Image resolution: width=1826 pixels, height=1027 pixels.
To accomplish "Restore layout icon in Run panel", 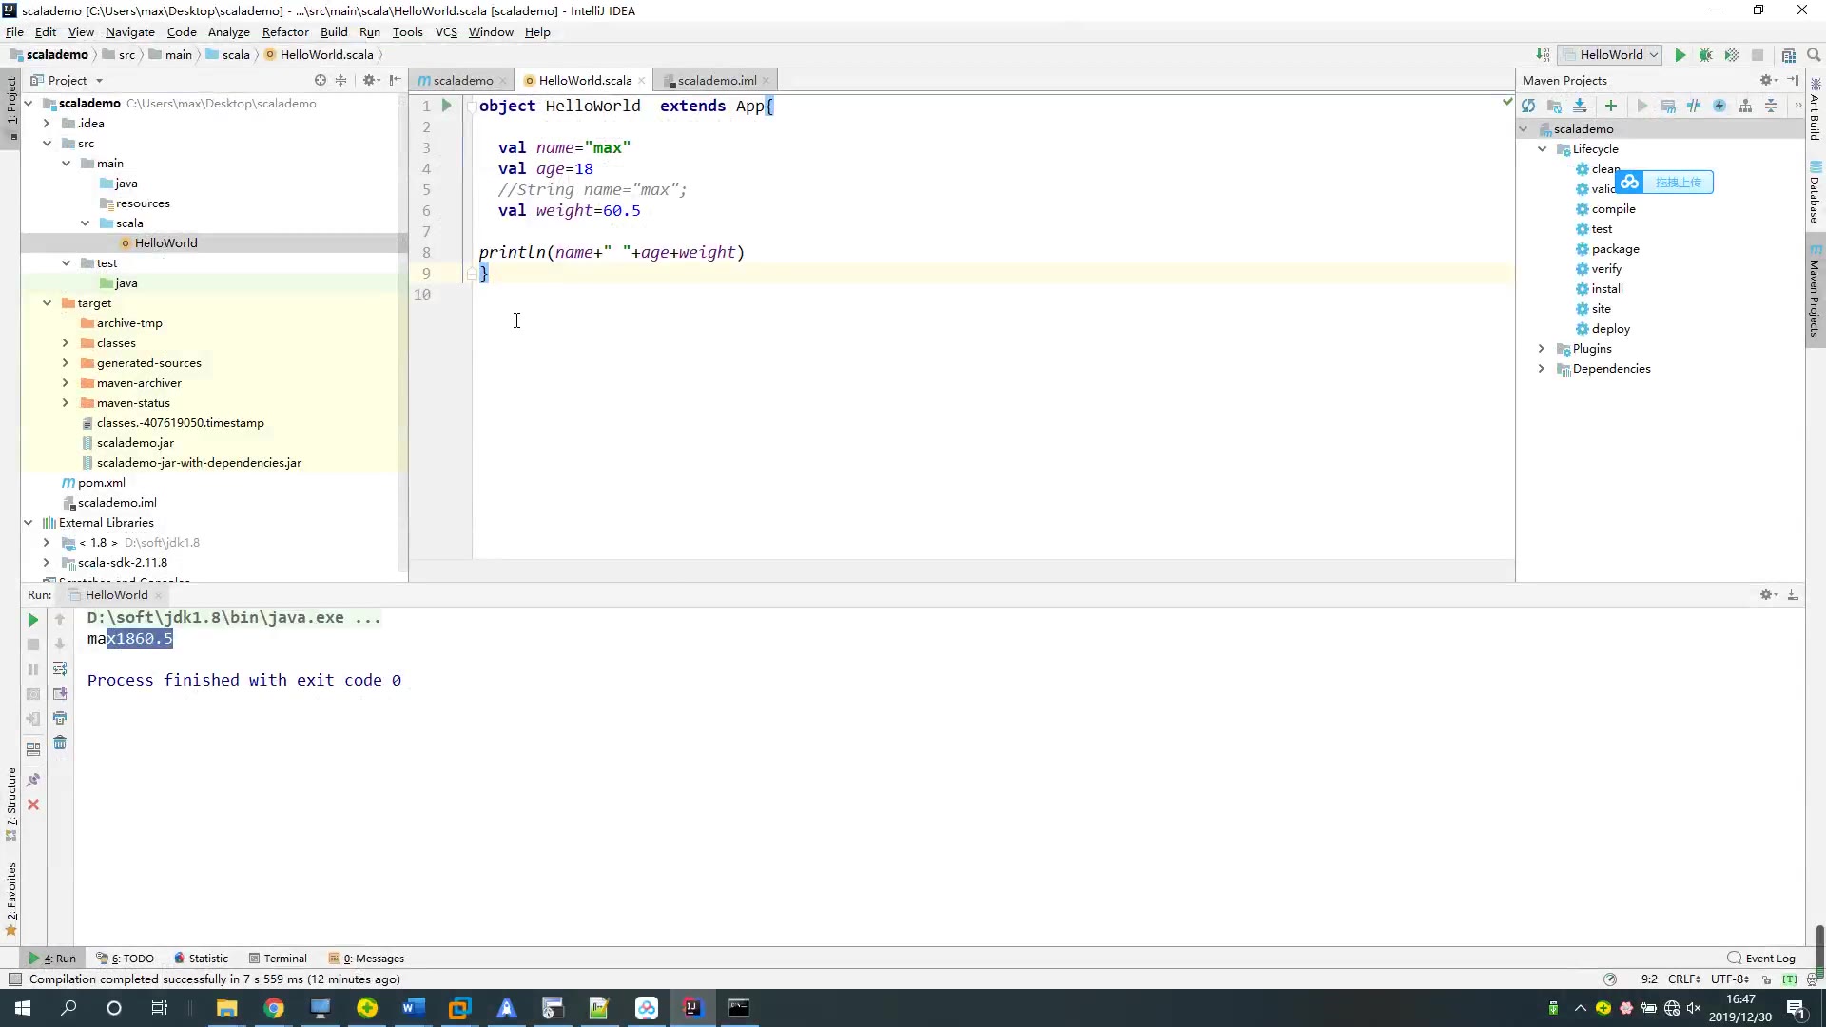I will (x=33, y=749).
